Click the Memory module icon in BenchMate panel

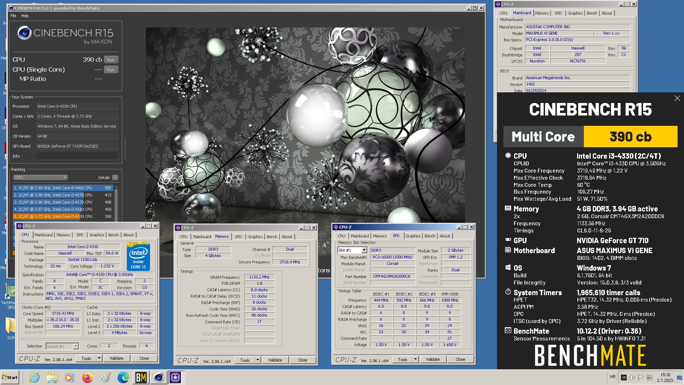(508, 209)
